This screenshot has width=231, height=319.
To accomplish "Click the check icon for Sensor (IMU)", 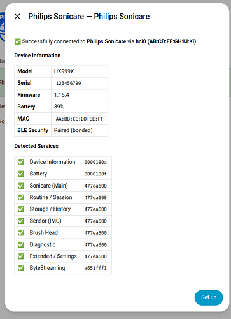I will point(20,221).
